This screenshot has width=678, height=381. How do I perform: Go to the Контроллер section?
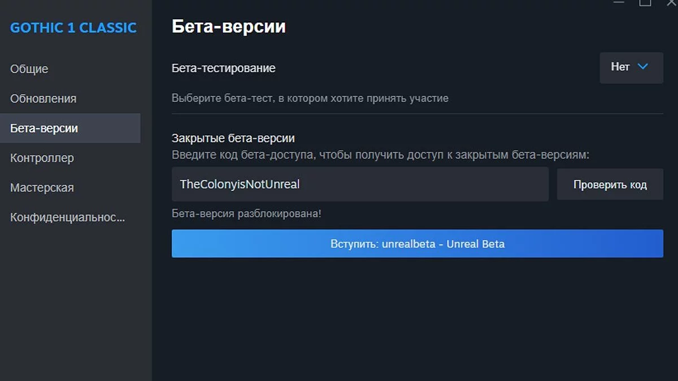(x=42, y=158)
